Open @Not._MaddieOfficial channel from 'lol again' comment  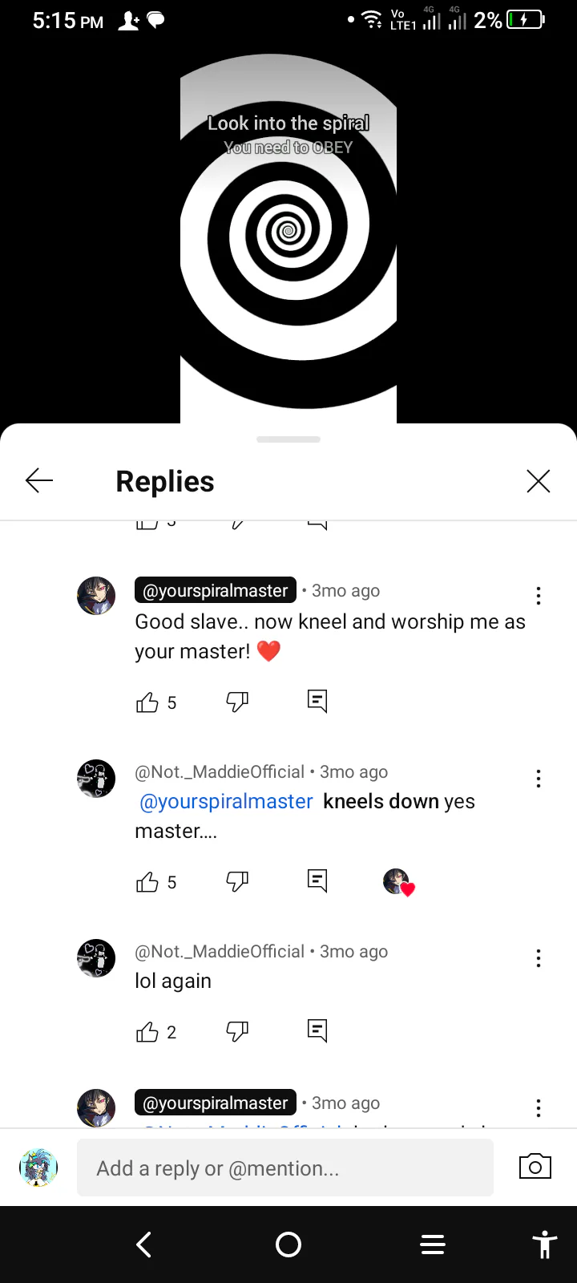pyautogui.click(x=220, y=952)
